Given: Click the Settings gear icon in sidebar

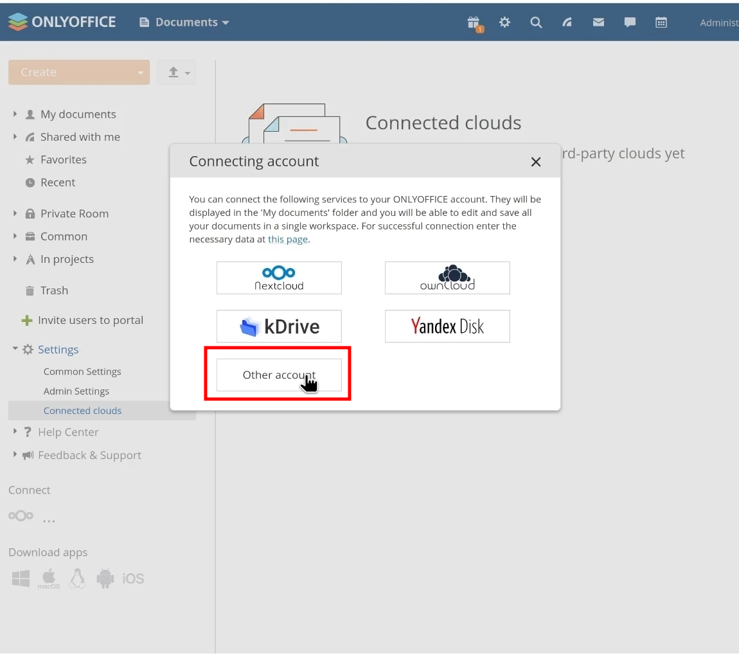Looking at the screenshot, I should (x=28, y=350).
